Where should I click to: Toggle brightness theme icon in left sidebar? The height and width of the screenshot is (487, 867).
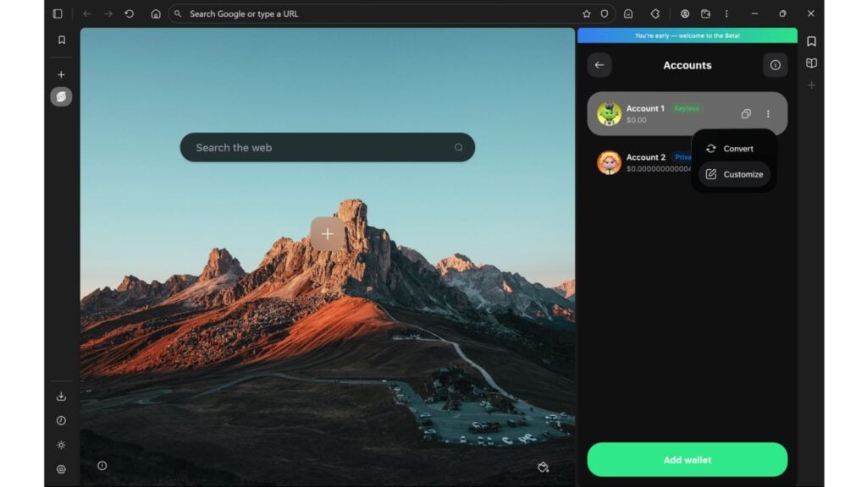(x=61, y=445)
